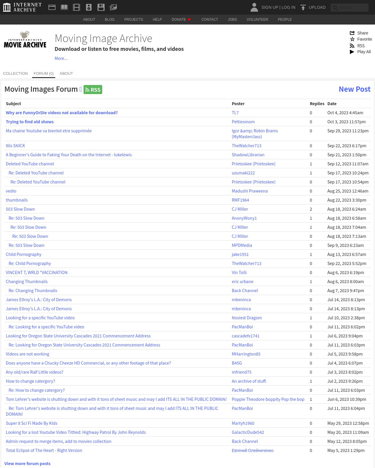View poster profile Nosiest Dragom
Screen dimensions: 375x468
click(247, 318)
